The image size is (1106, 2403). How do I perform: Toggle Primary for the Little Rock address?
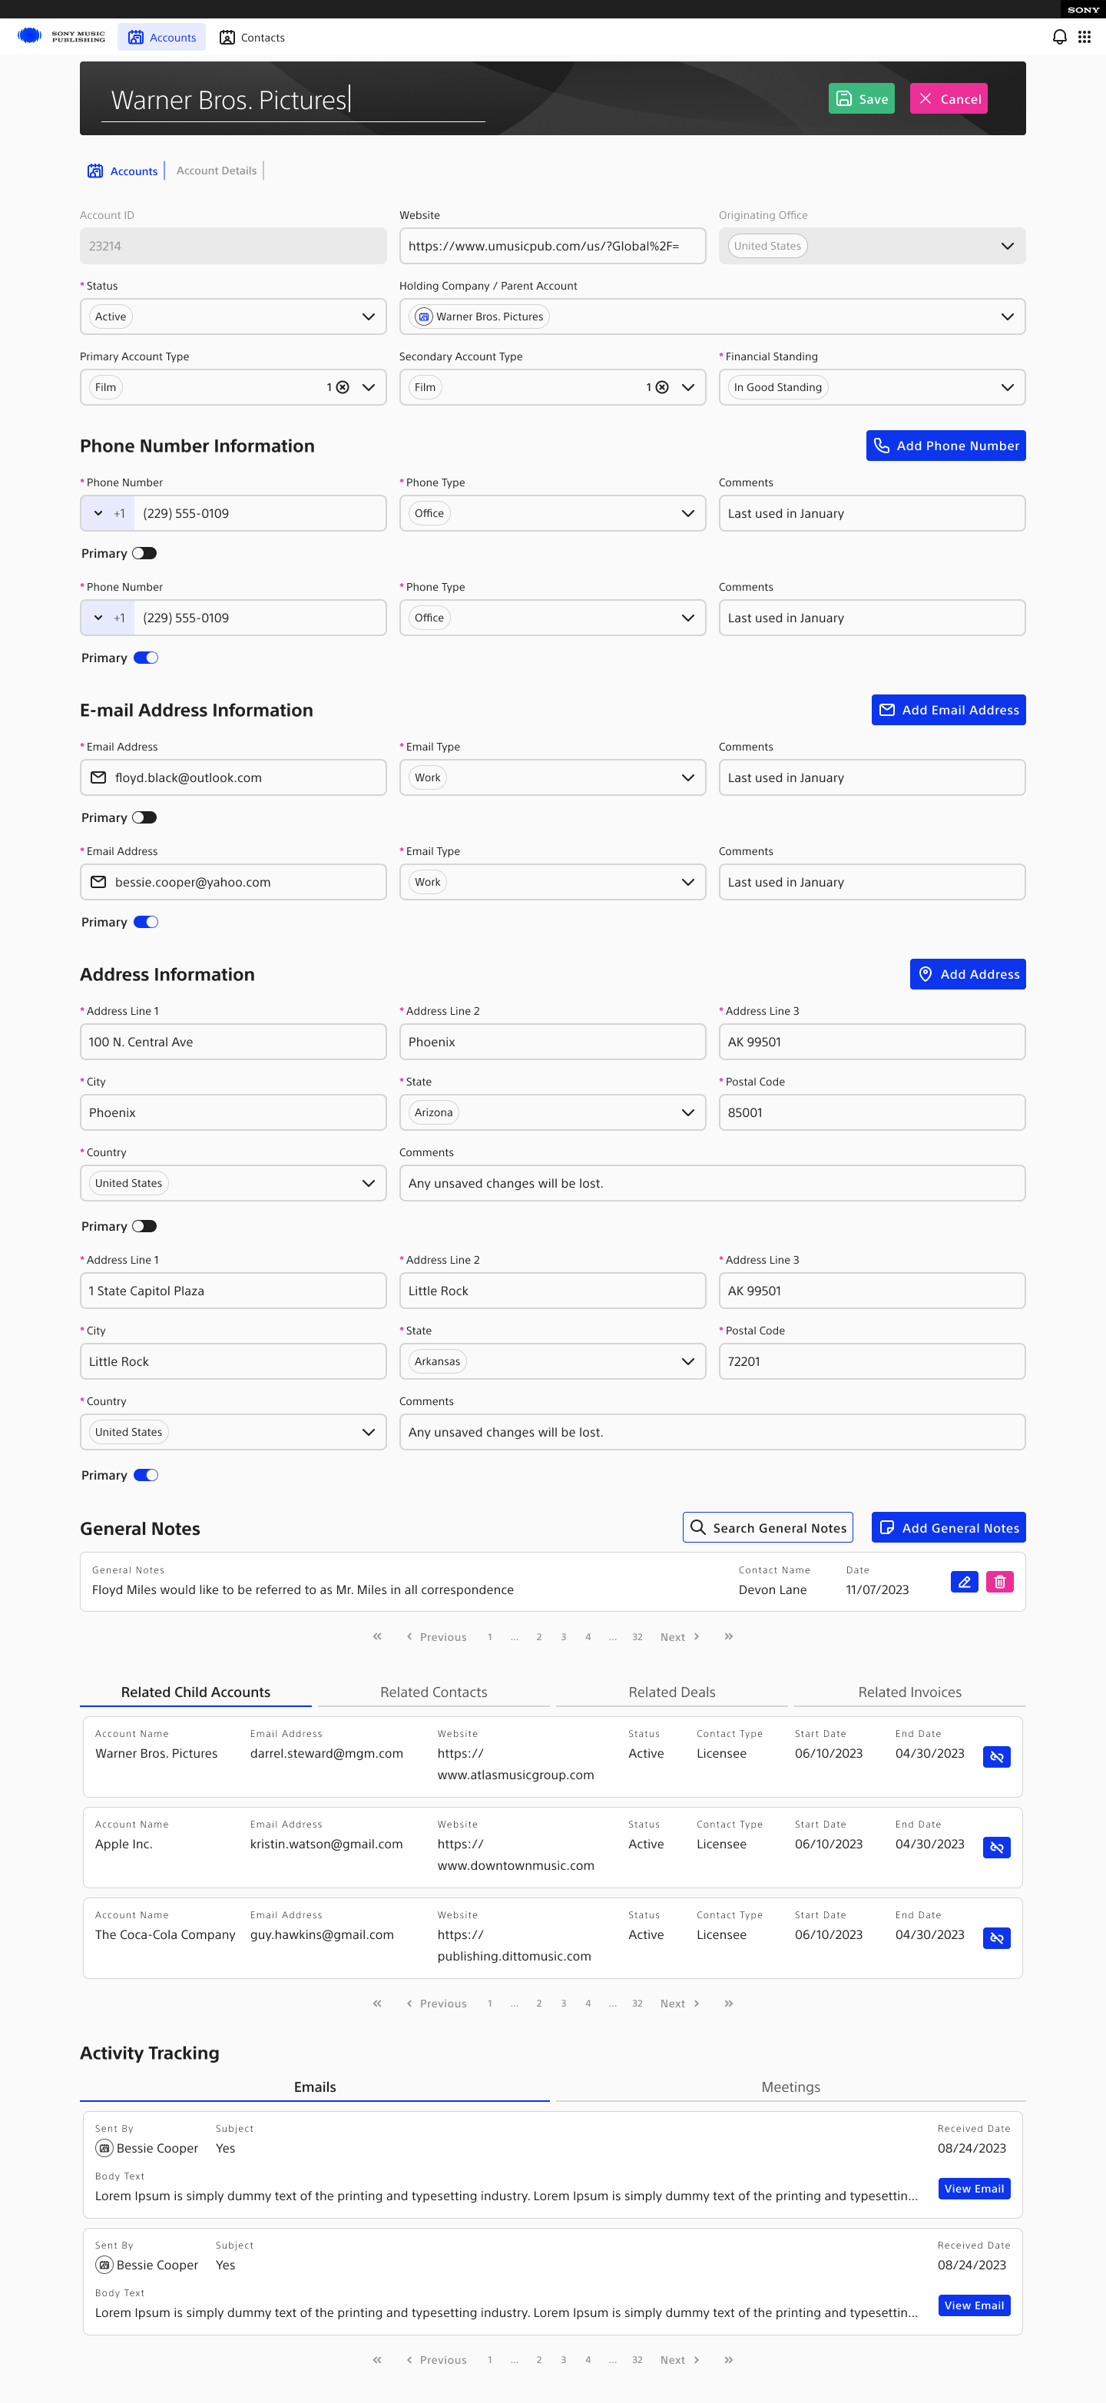[x=147, y=1475]
